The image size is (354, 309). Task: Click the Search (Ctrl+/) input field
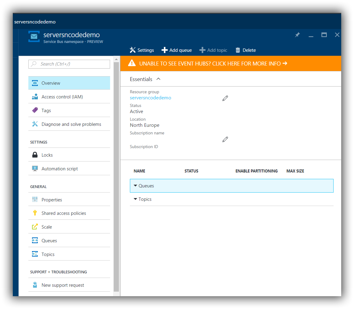point(69,64)
